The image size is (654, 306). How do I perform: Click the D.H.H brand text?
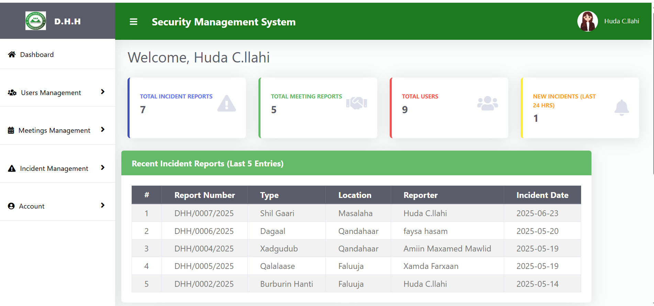68,22
